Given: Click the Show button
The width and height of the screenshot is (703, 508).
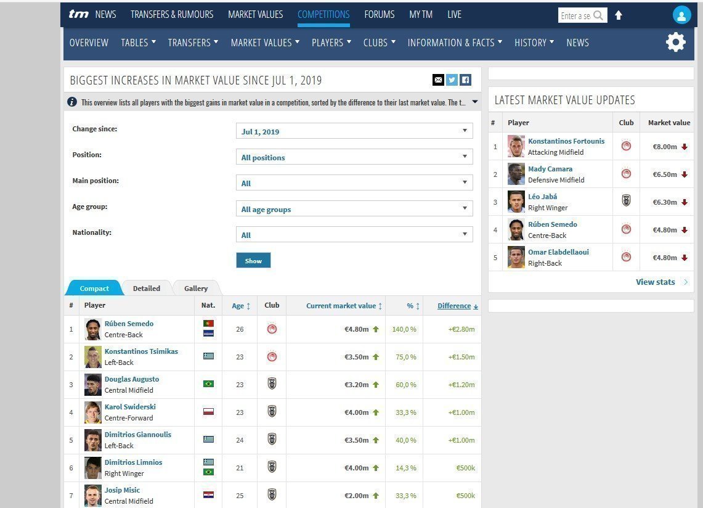Looking at the screenshot, I should [253, 260].
